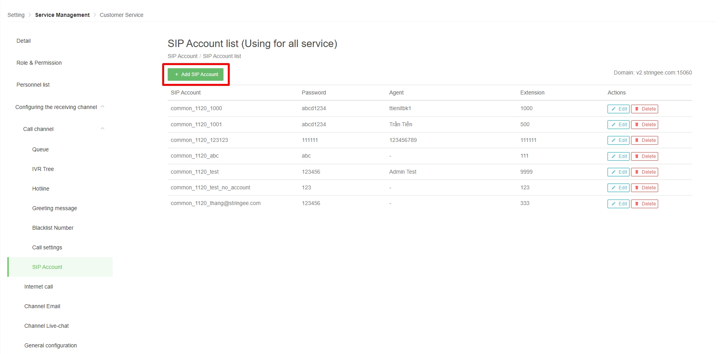723x354 pixels.
Task: Click the Add SIP Account button
Action: 196,74
